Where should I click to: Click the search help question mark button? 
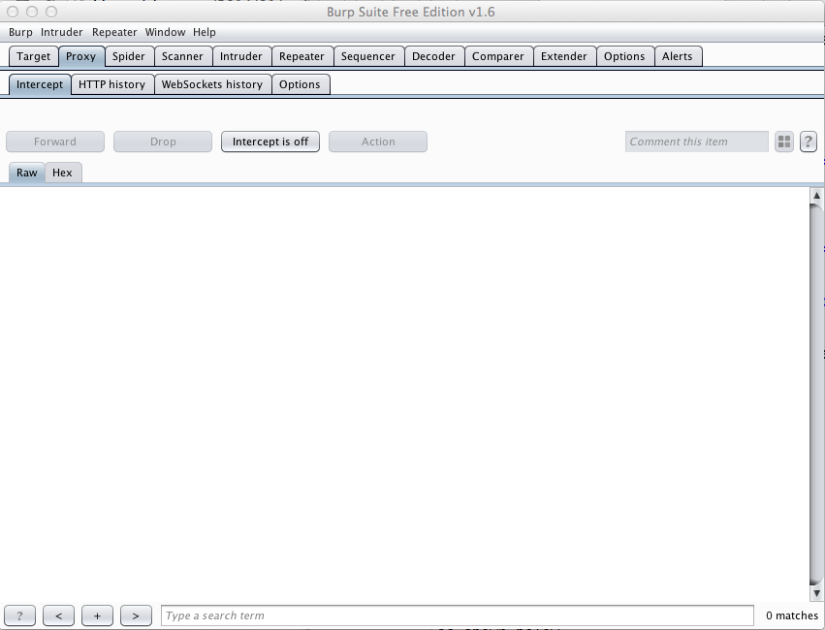coord(20,615)
